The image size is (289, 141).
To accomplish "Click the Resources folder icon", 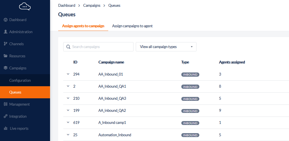I will click(x=5, y=56).
